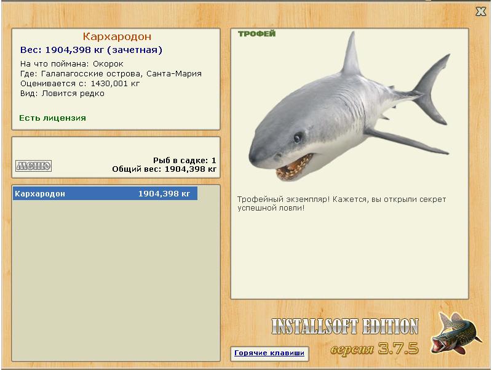Viewport: 492px width, 370px height.
Task: Click the pike logo icon
Action: click(456, 333)
